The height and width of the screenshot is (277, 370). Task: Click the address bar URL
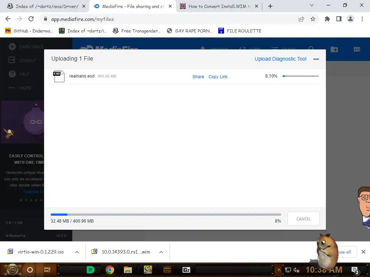pos(82,19)
